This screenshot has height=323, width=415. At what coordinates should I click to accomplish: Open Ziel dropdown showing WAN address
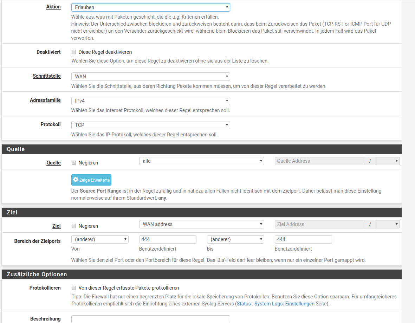point(201,224)
